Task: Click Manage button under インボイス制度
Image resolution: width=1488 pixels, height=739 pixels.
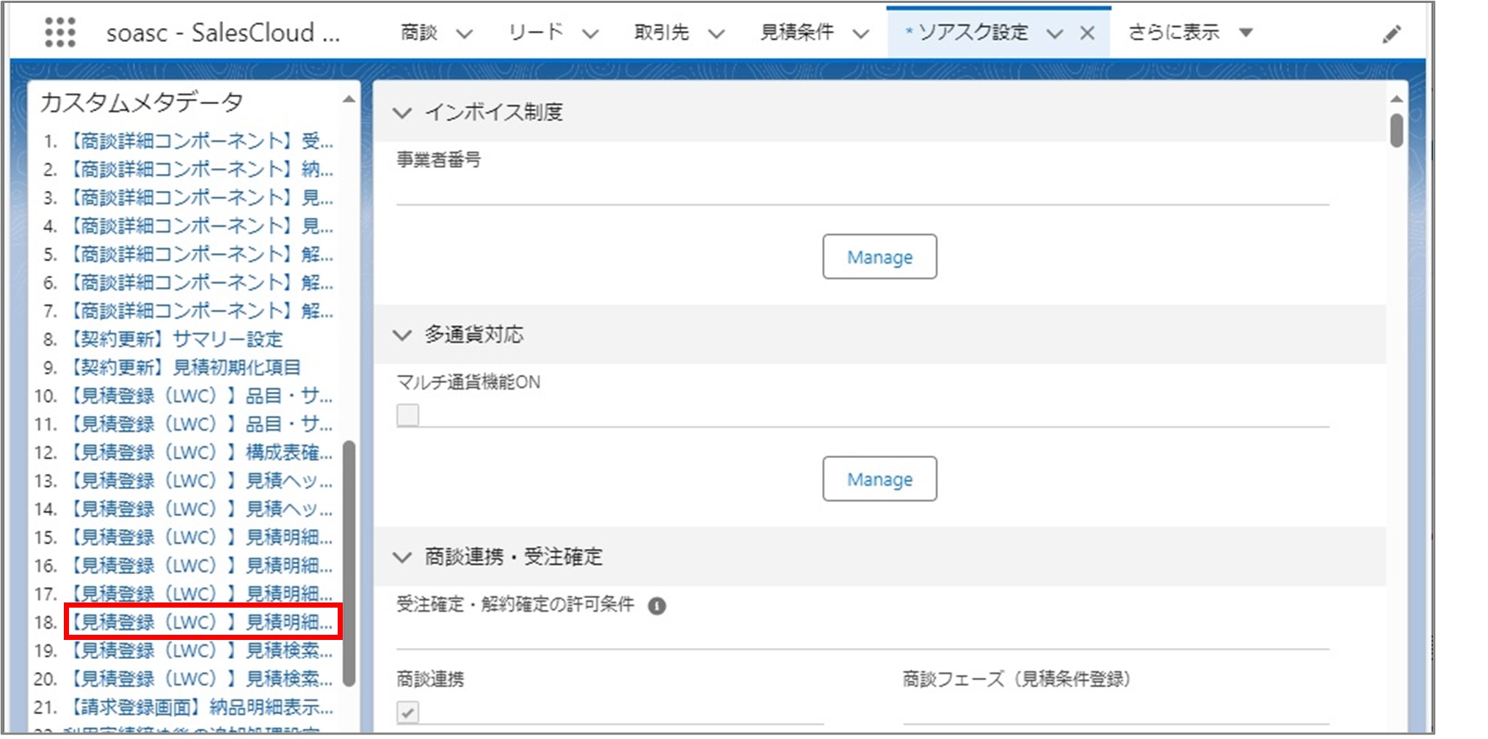Action: pyautogui.click(x=879, y=257)
